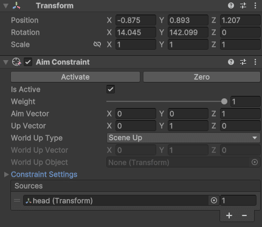Open Aim Constraint three-dot options menu
Viewport: 262px width, 227px height.
(255, 62)
